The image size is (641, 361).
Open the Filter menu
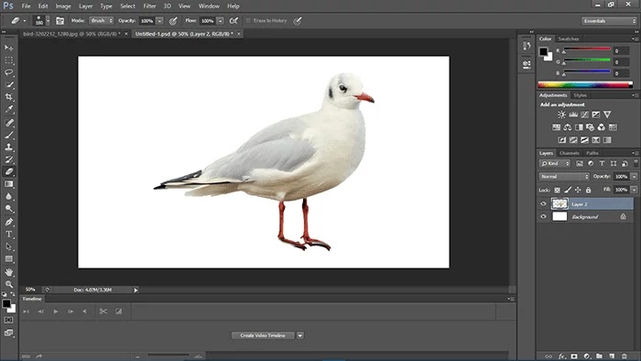coord(149,6)
